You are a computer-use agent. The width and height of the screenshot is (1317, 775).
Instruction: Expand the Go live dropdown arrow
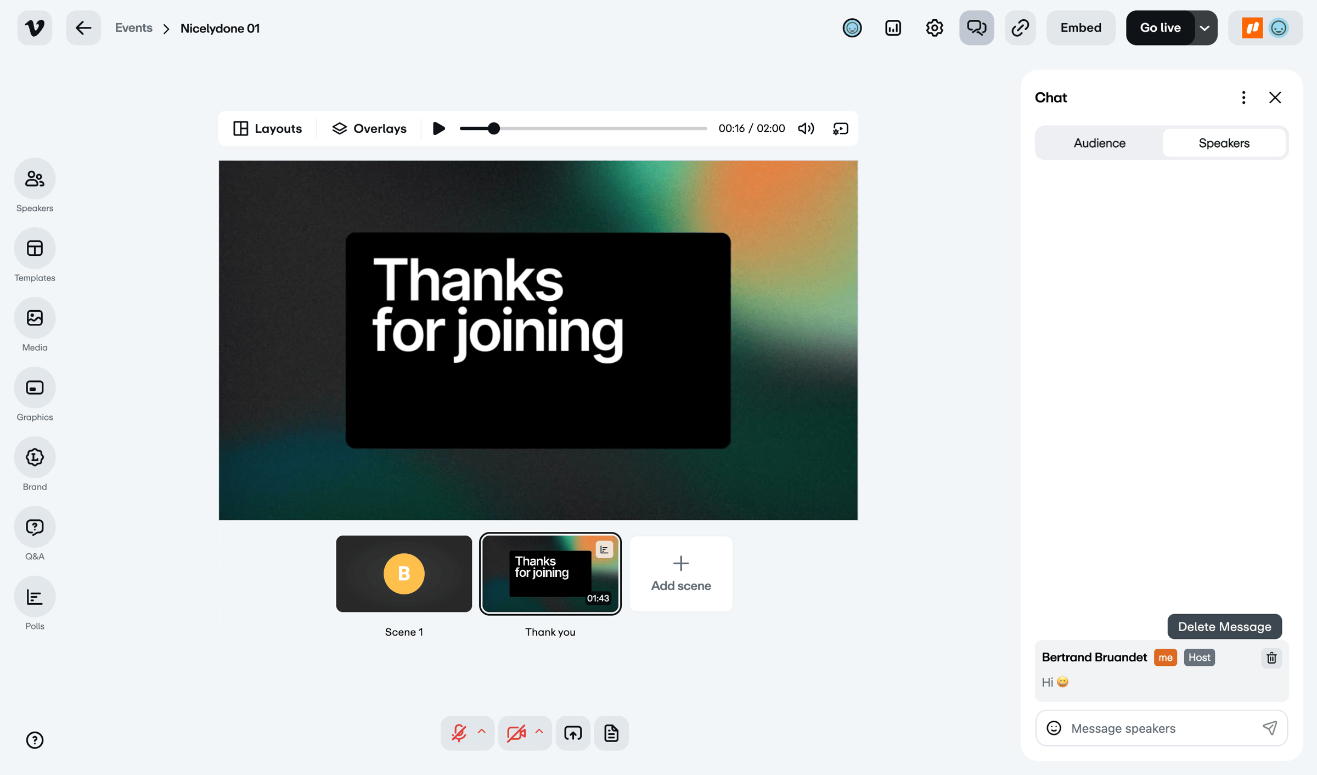pos(1205,28)
